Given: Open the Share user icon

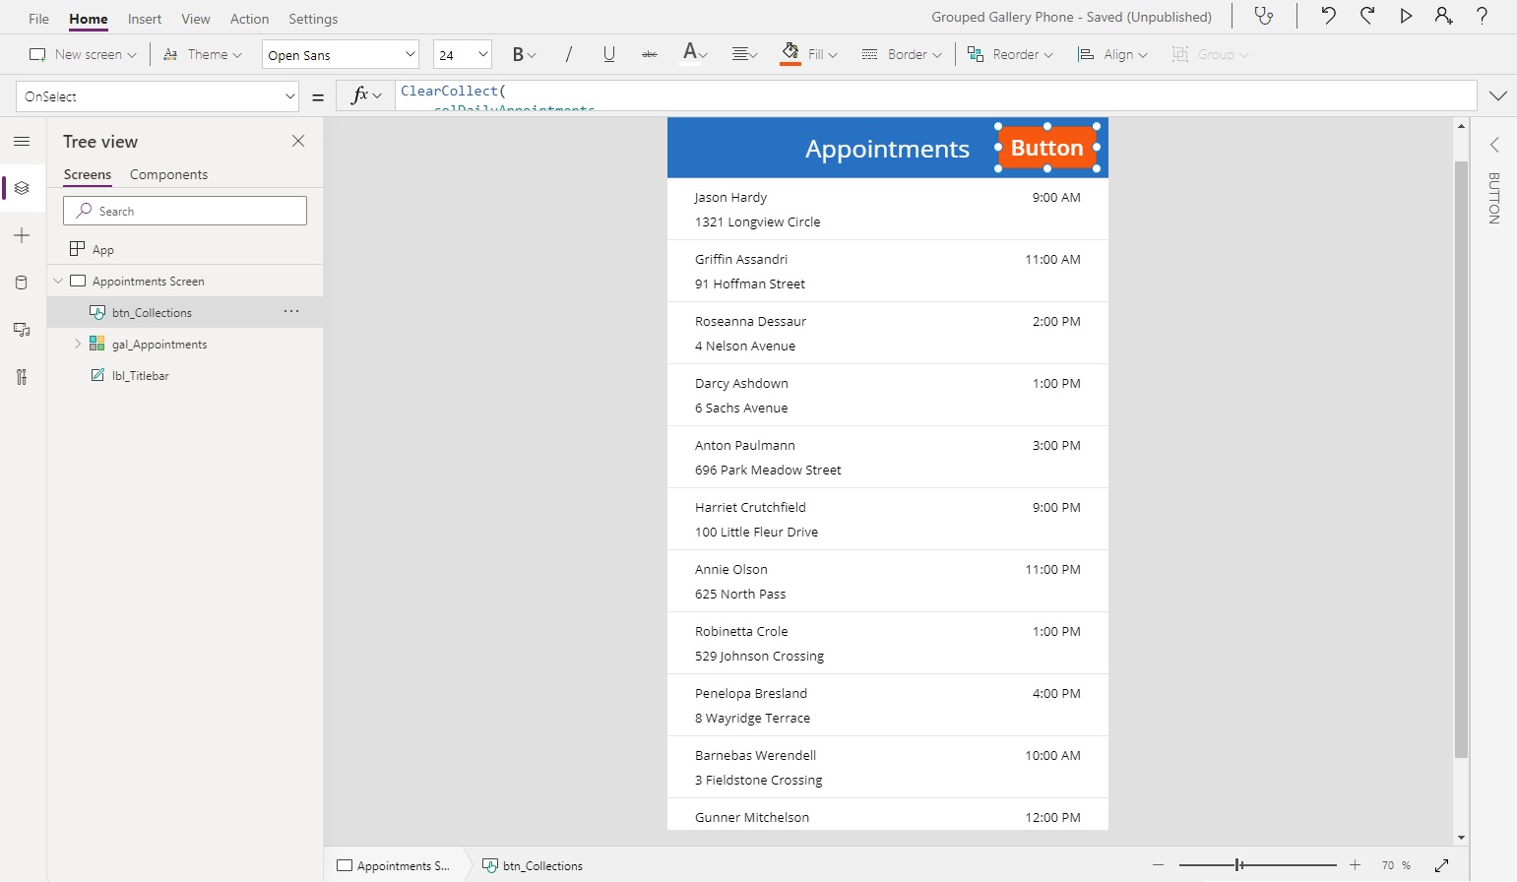Looking at the screenshot, I should (x=1443, y=16).
